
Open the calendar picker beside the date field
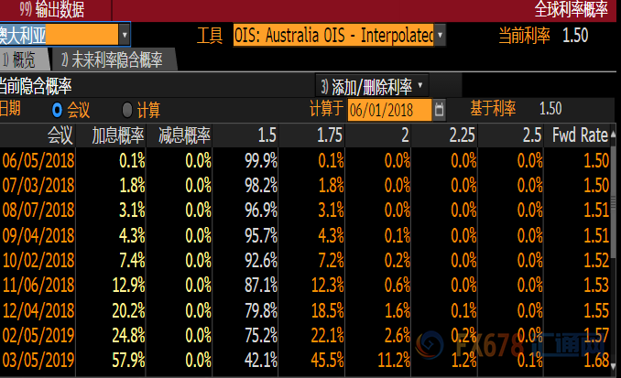(441, 110)
